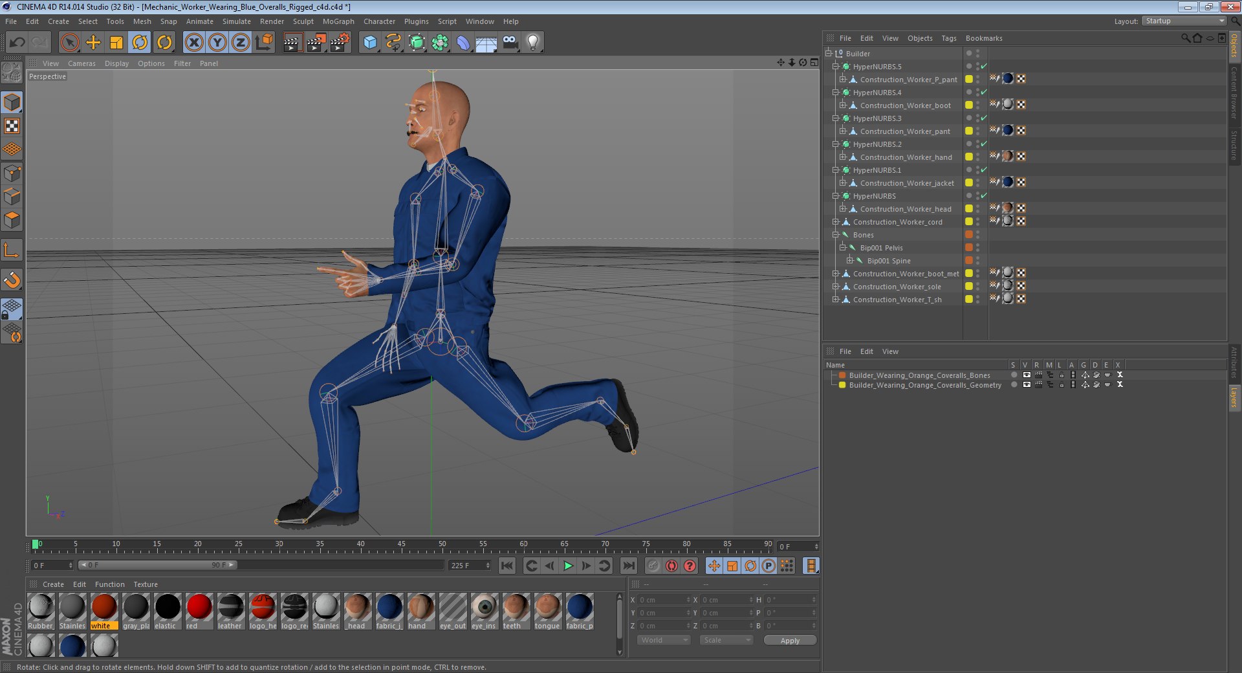Click the Undo arrow icon
The height and width of the screenshot is (673, 1242).
17,43
